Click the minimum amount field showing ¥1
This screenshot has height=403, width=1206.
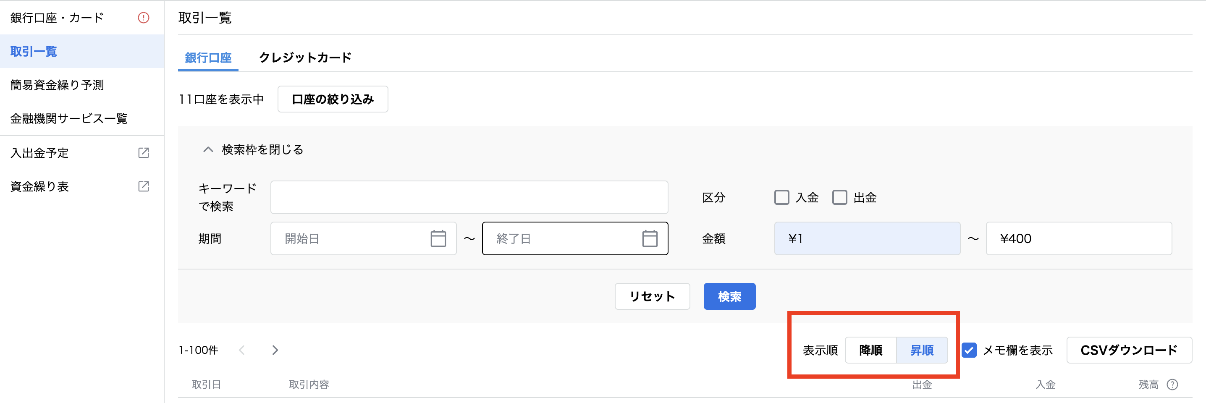click(x=867, y=238)
